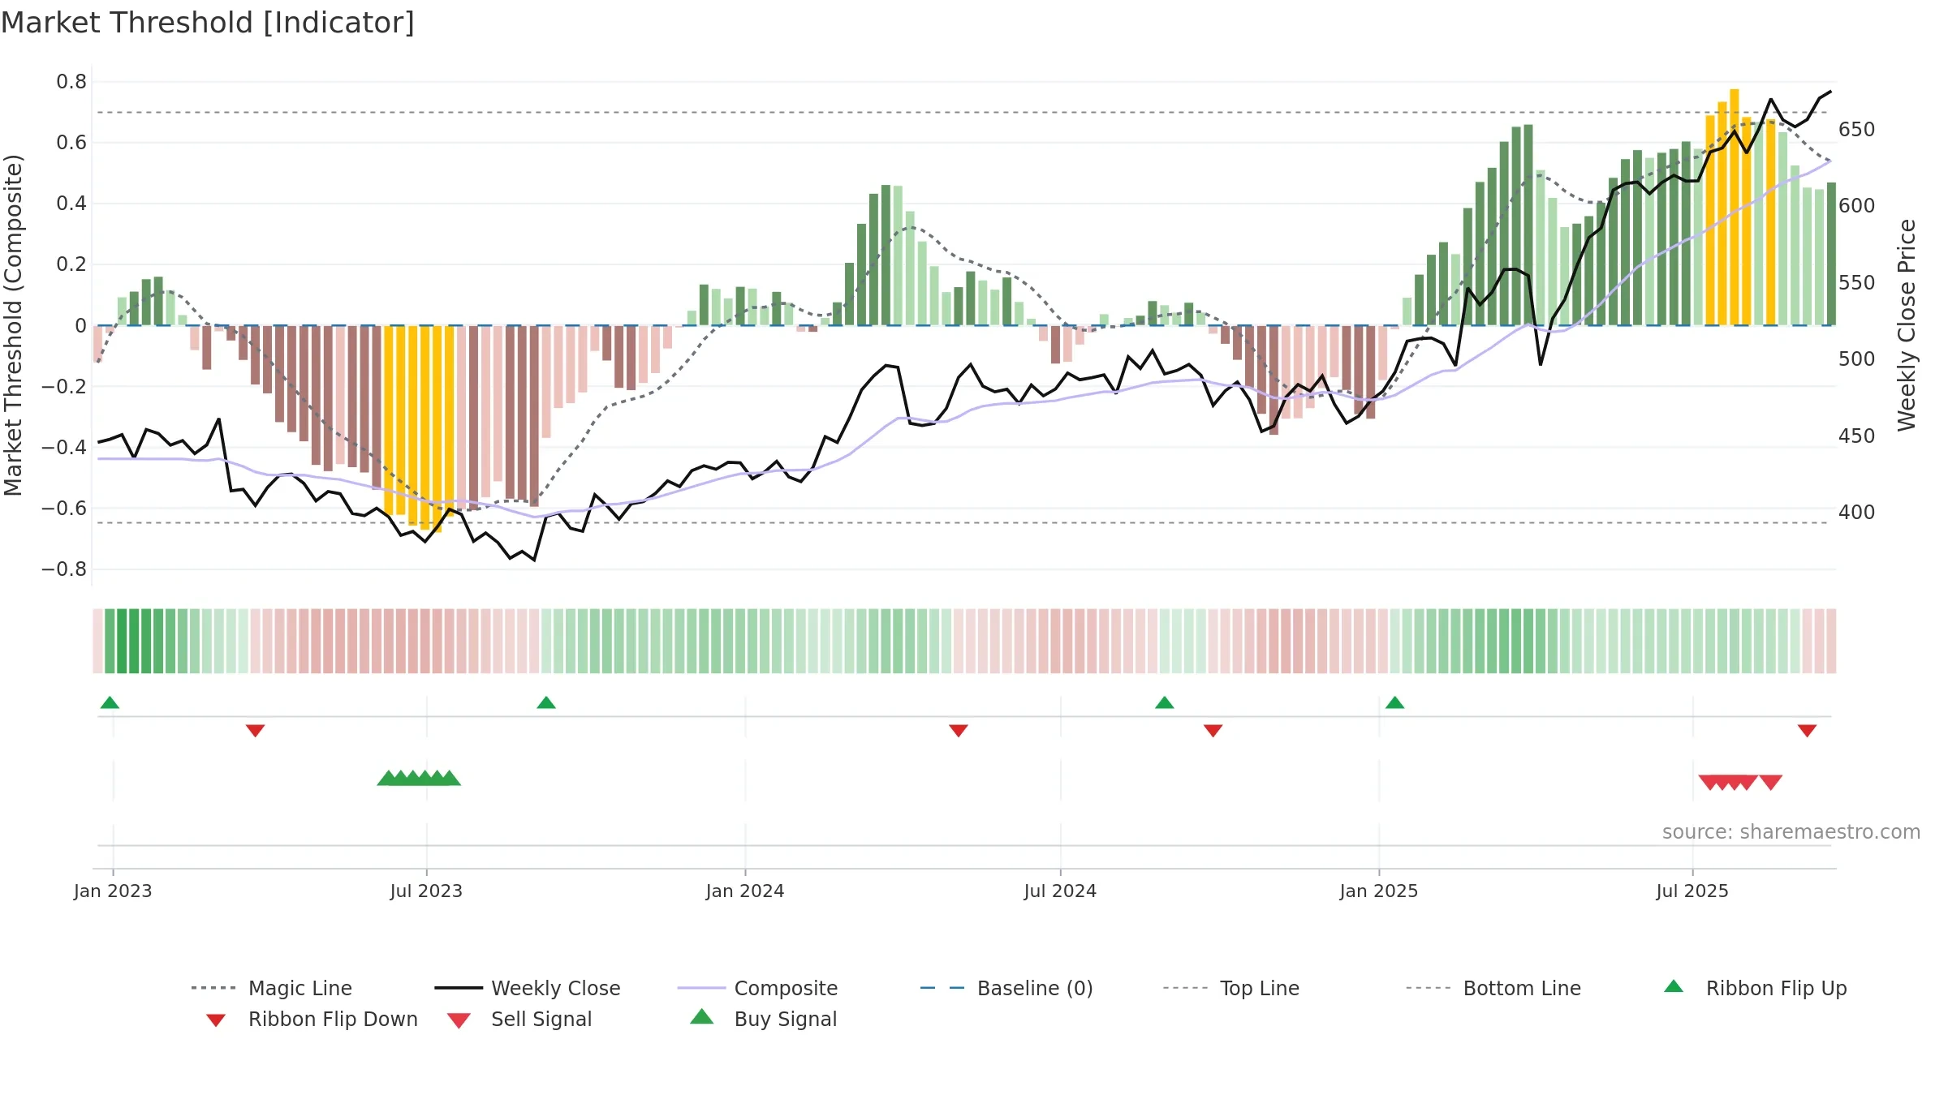The height and width of the screenshot is (1095, 1948).
Task: Click the red flip-down triangle near May 2024
Action: click(959, 731)
